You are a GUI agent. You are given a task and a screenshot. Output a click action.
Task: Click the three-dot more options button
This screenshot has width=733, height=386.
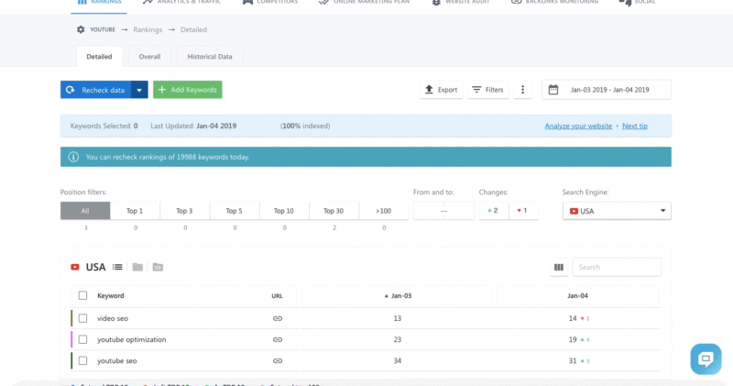pyautogui.click(x=522, y=90)
